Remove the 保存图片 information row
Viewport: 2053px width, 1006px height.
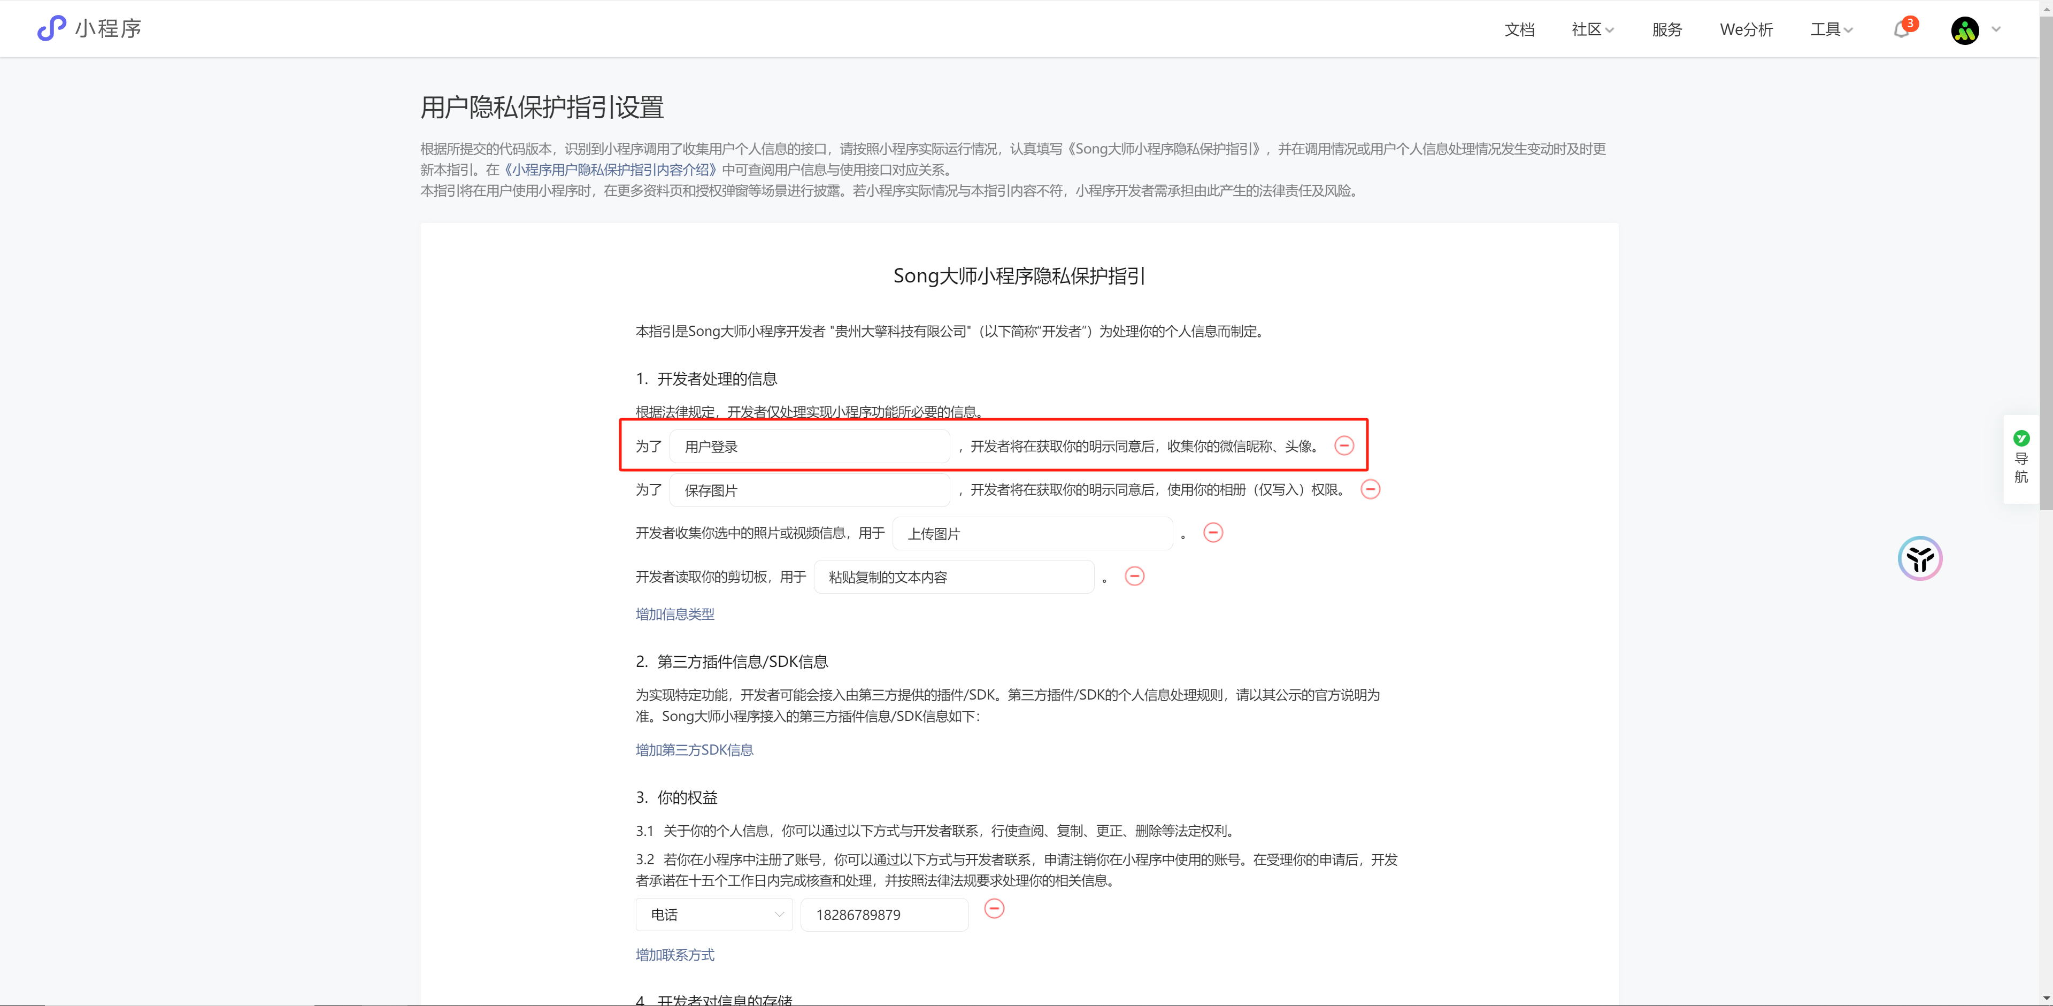point(1370,489)
